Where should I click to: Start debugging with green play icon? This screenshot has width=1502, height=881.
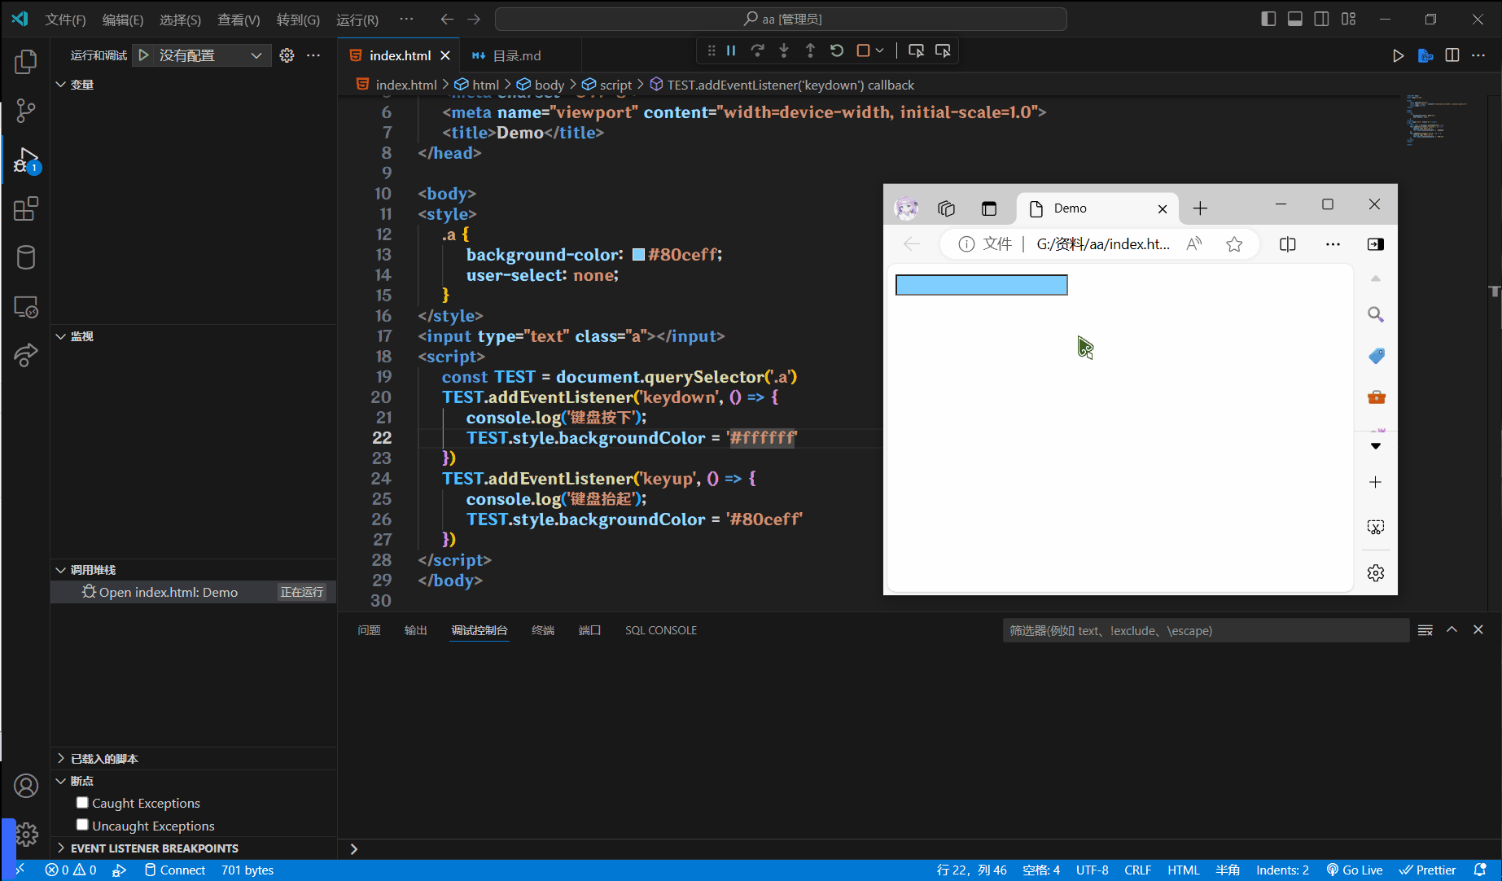tap(143, 55)
